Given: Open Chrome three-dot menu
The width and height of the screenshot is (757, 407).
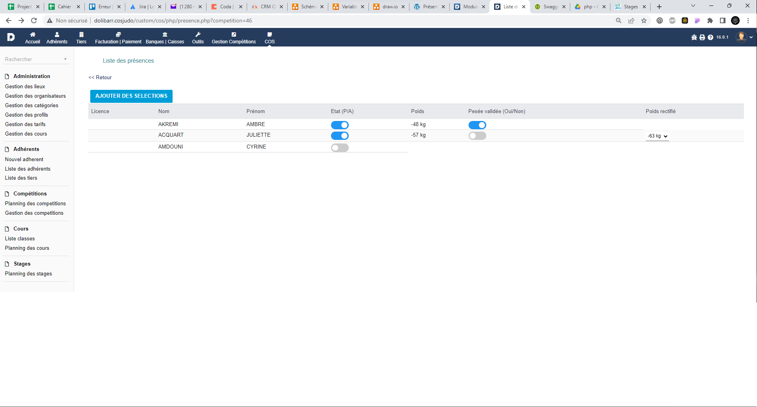Looking at the screenshot, I should (x=748, y=20).
